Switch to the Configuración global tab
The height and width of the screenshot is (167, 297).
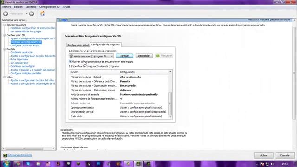[x=78, y=45]
